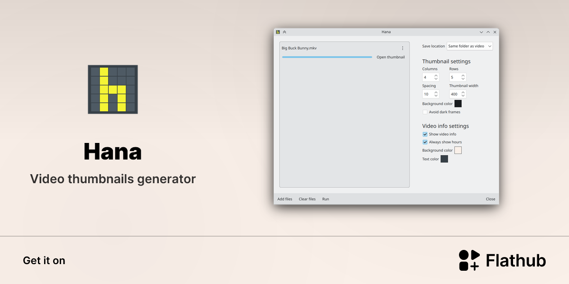Decrease the Columns value

pos(436,79)
